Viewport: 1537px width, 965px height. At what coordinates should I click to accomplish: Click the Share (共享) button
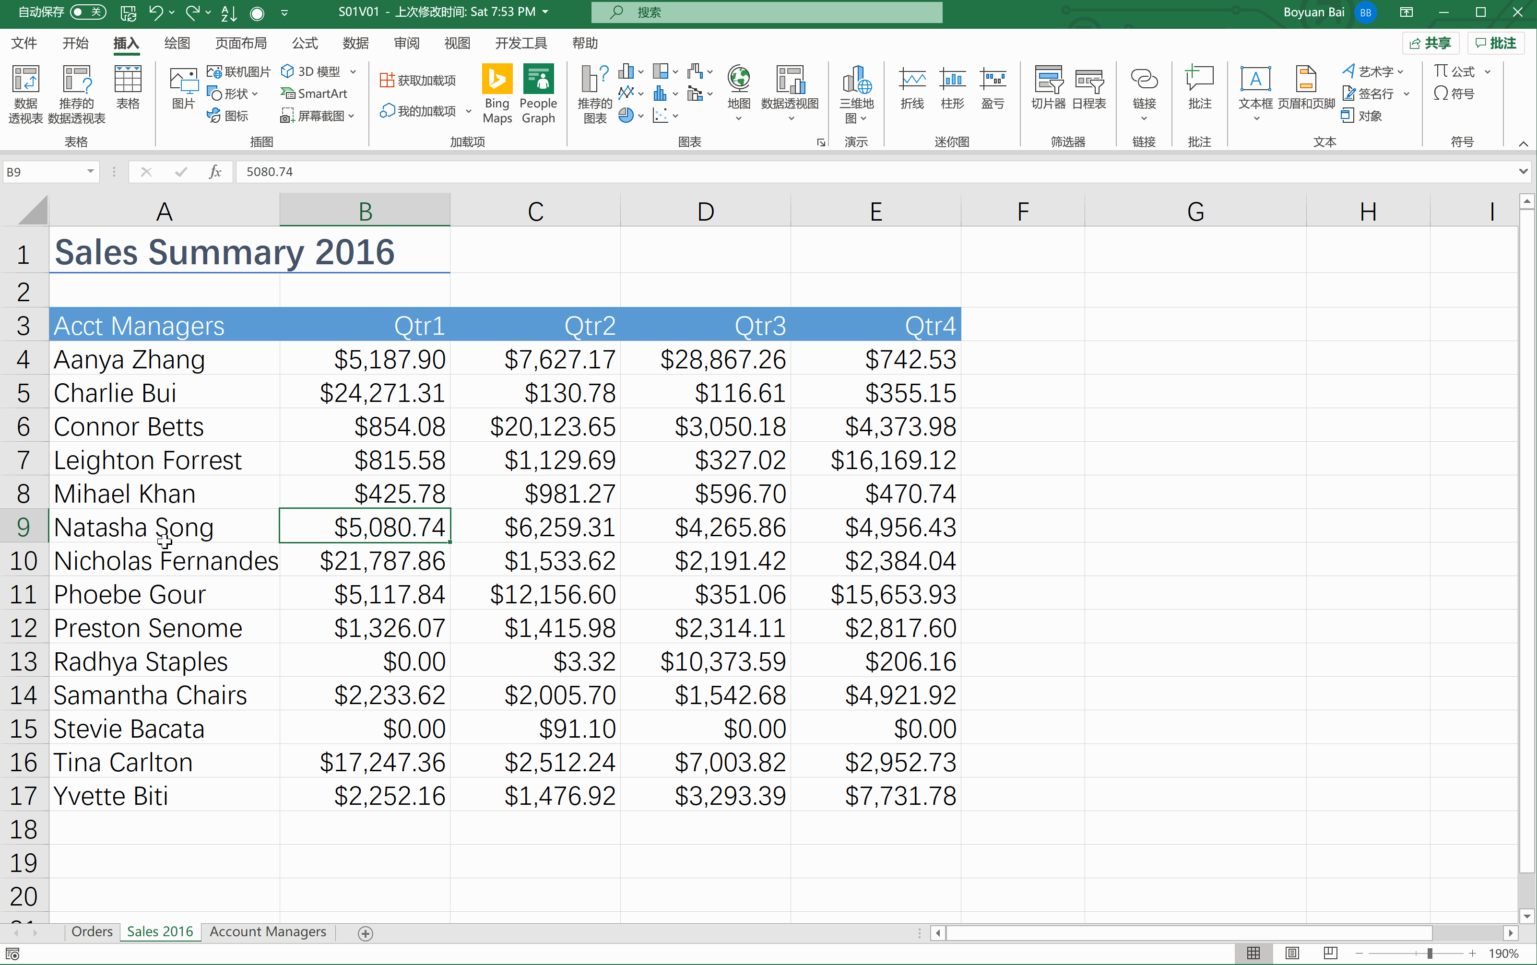pyautogui.click(x=1431, y=43)
